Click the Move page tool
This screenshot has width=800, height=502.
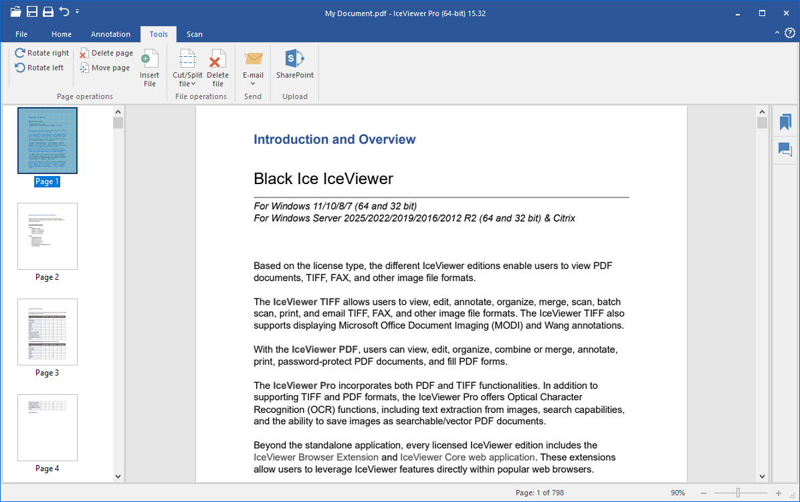104,68
